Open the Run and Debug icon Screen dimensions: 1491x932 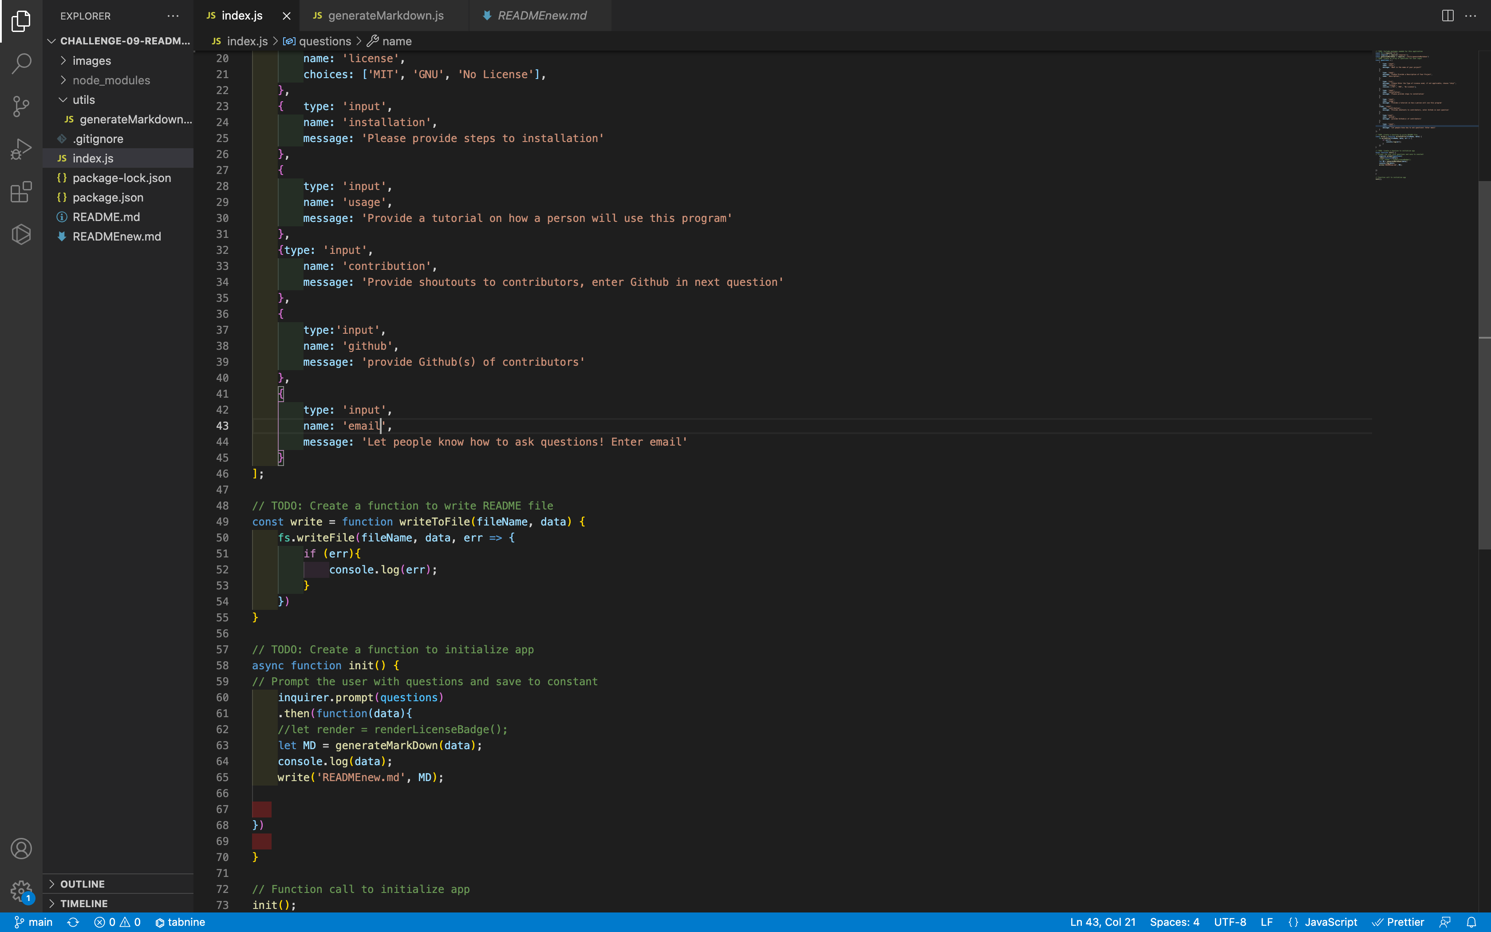coord(22,149)
